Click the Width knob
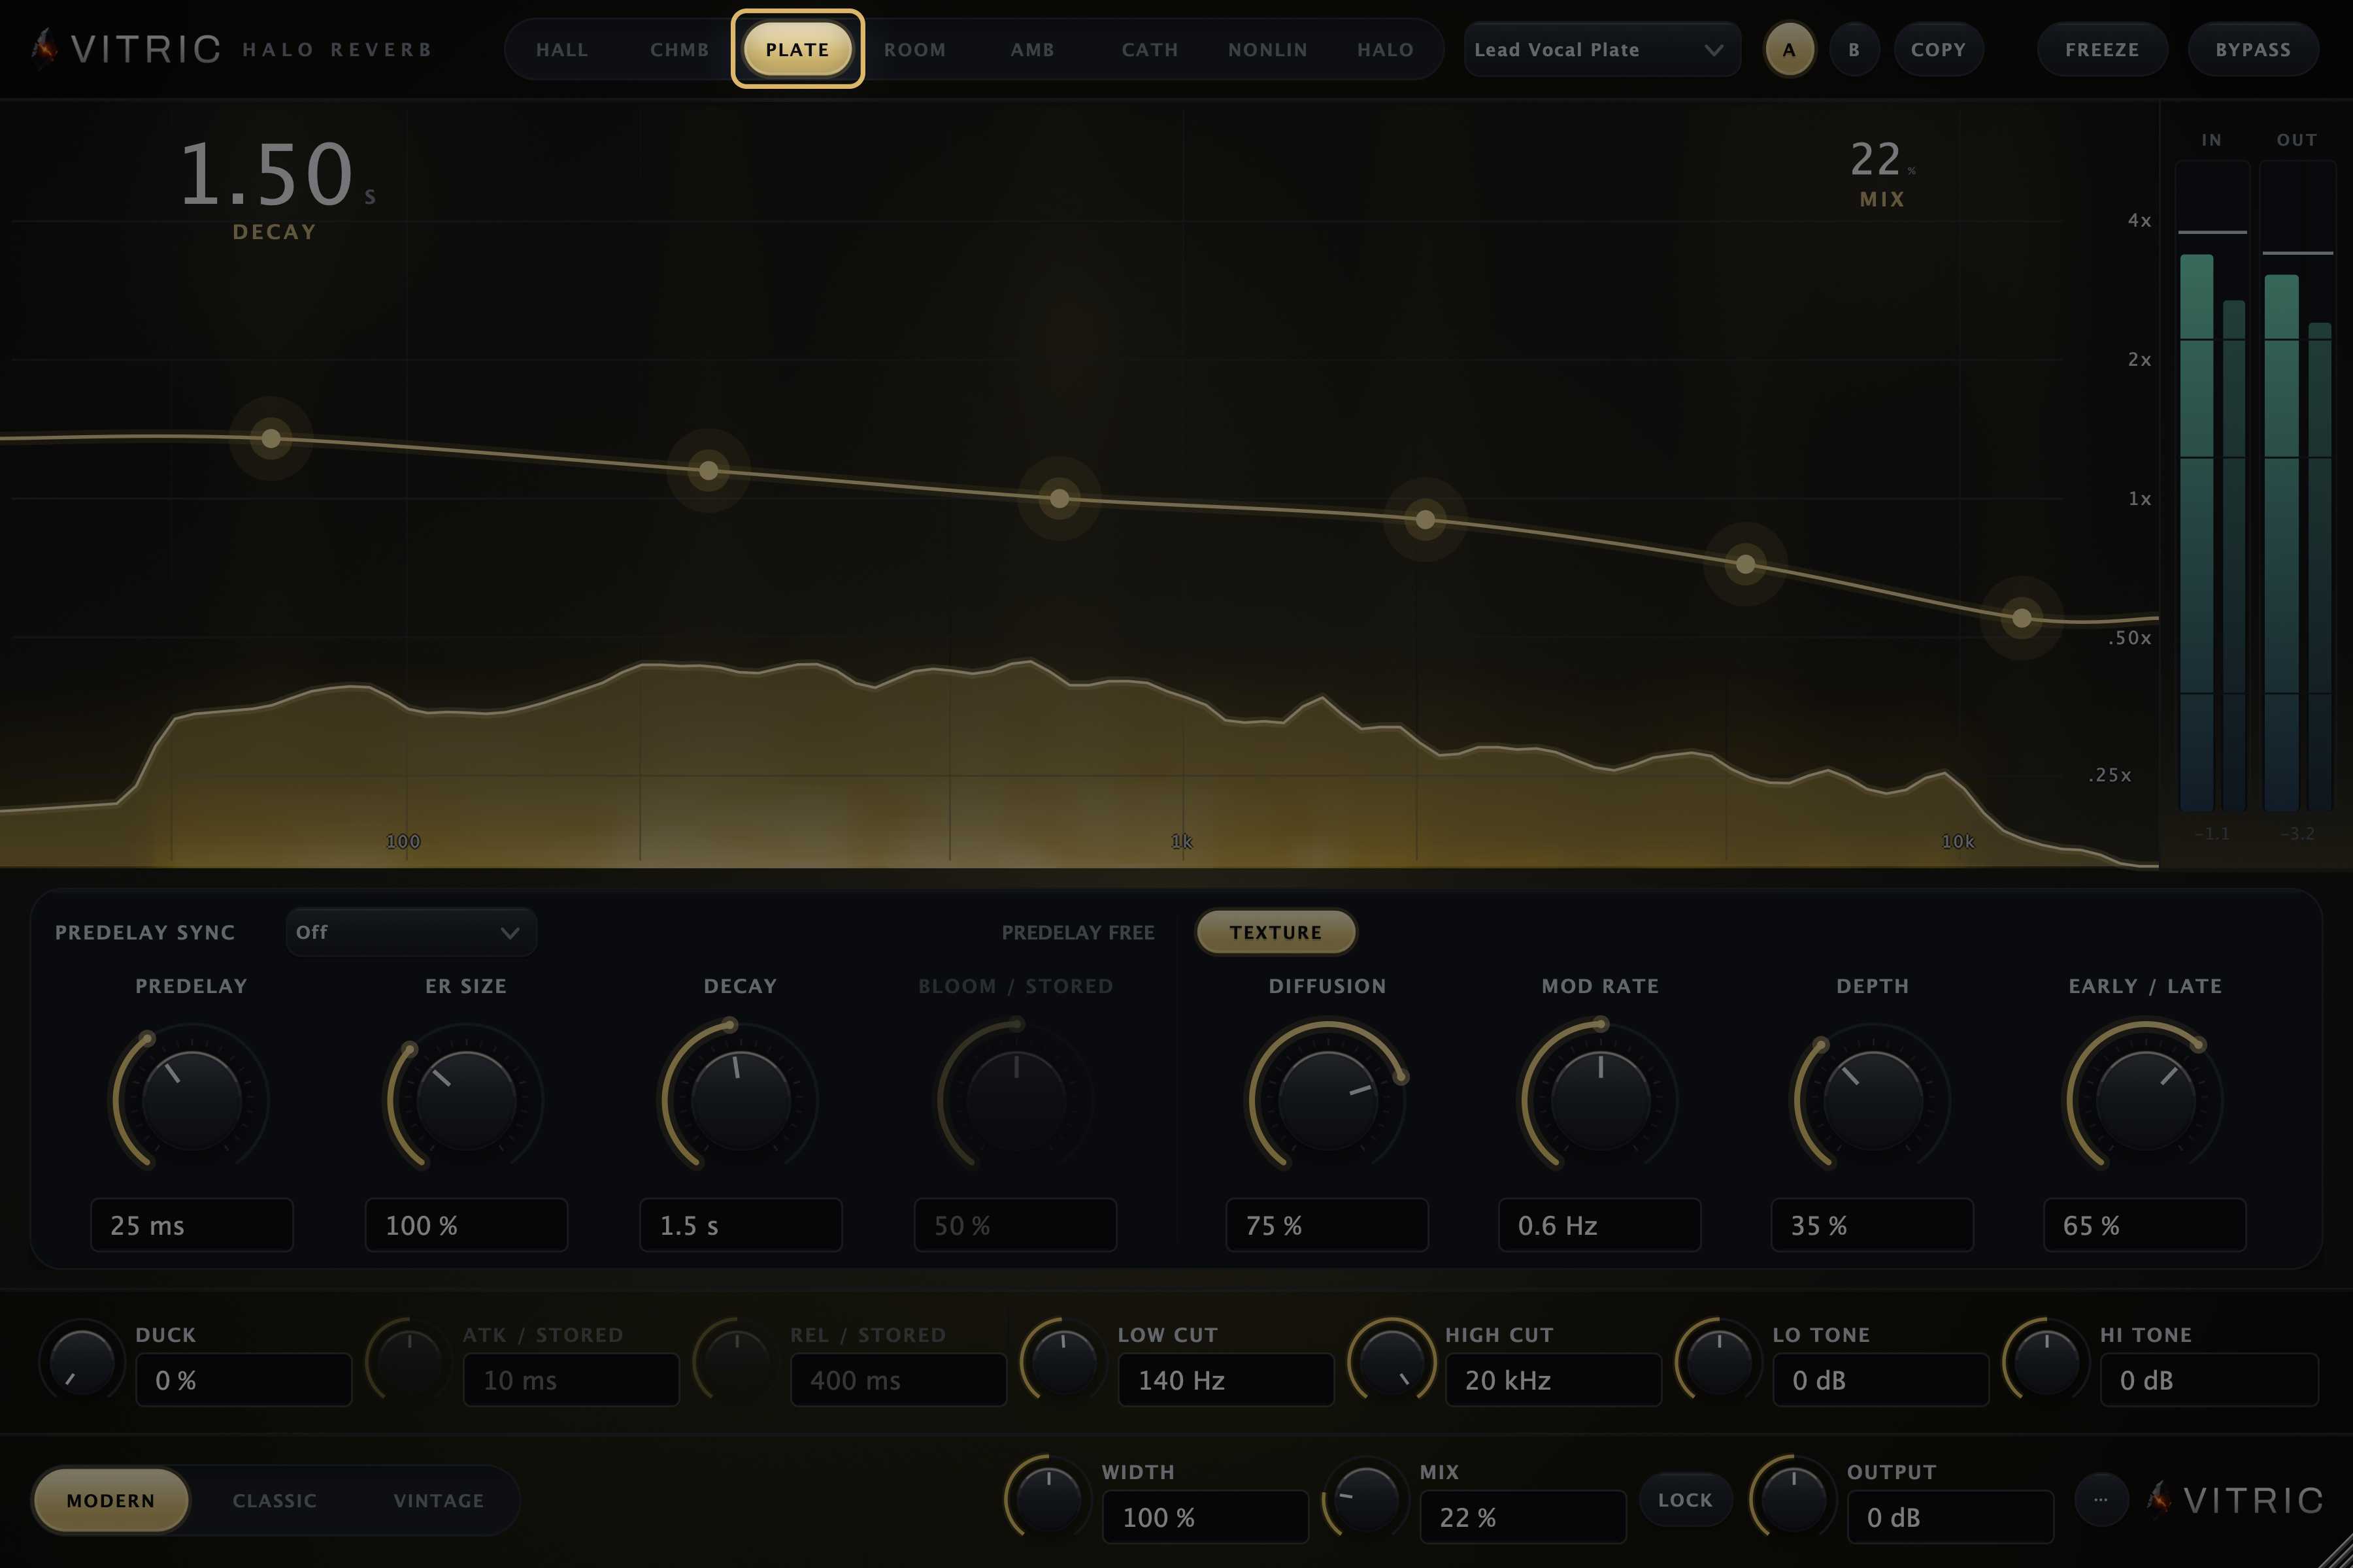 1048,1499
